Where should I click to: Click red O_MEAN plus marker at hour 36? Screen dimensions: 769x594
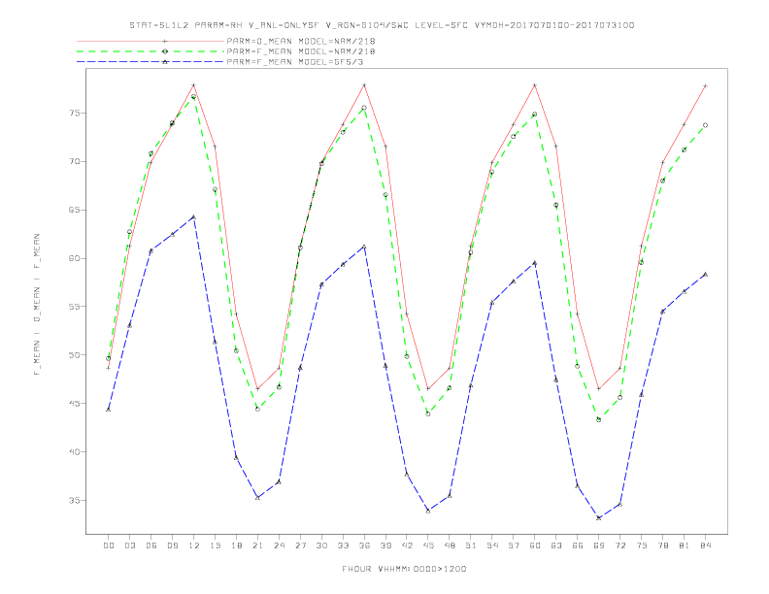364,85
